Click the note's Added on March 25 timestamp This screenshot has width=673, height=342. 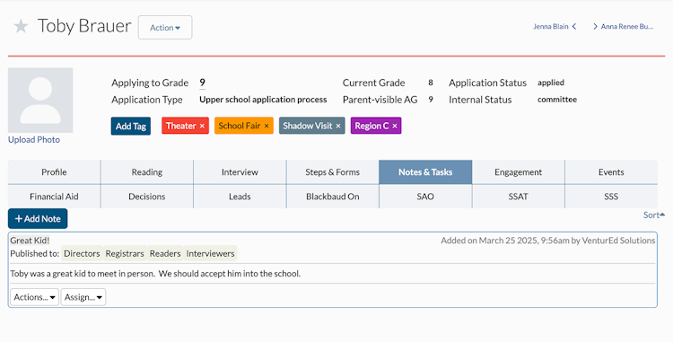tap(548, 241)
